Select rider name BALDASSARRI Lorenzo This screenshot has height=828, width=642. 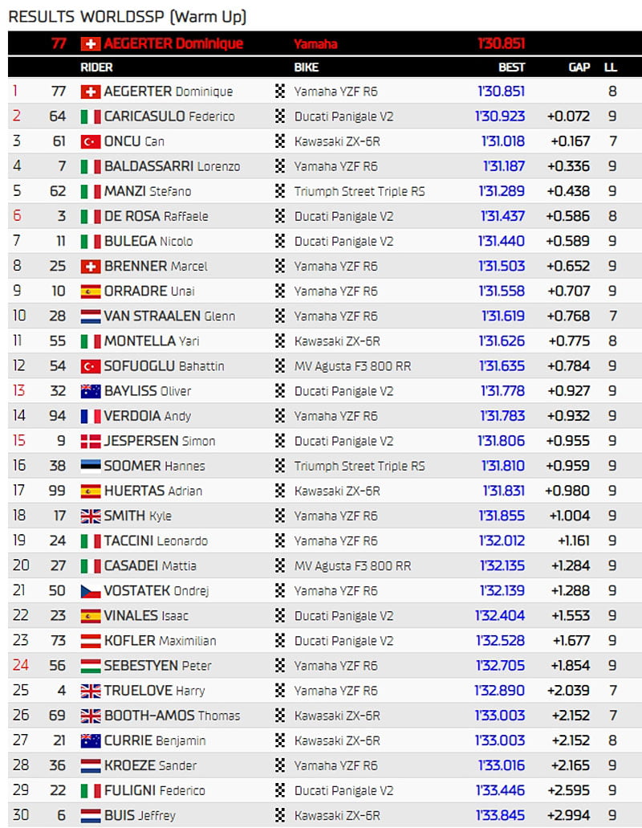click(171, 166)
